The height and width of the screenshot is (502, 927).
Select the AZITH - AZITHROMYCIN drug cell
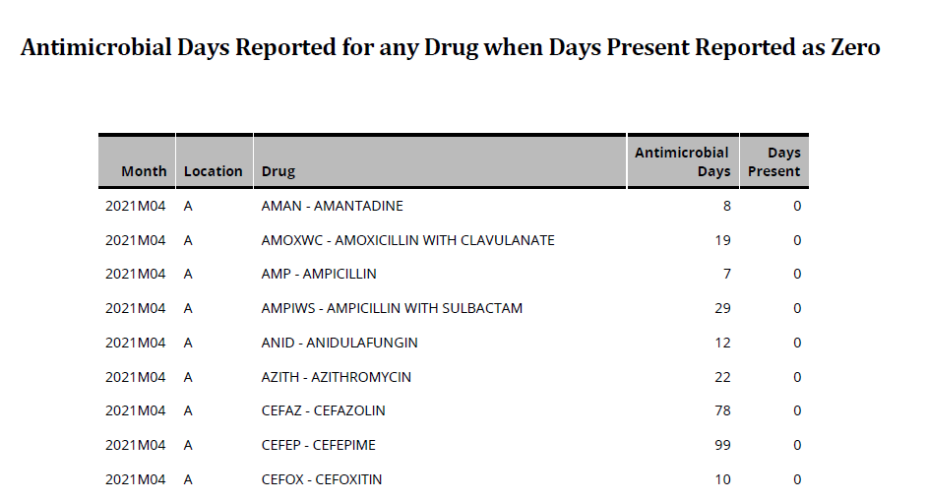tap(336, 377)
